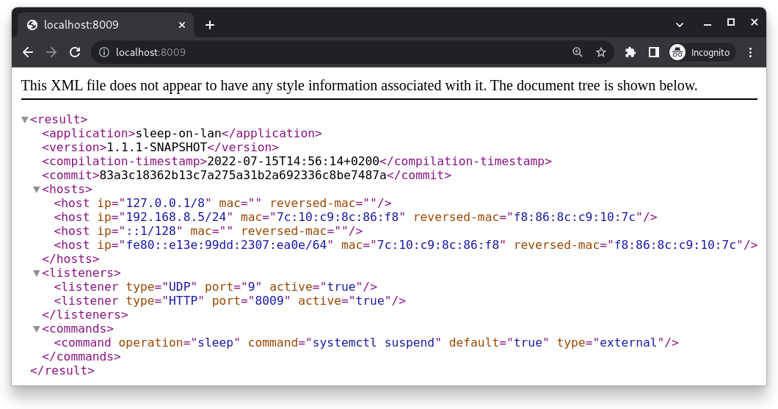Click the UDP listener type value
The height and width of the screenshot is (409, 778).
click(180, 287)
